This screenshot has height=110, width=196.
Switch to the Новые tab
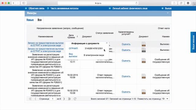30,20
